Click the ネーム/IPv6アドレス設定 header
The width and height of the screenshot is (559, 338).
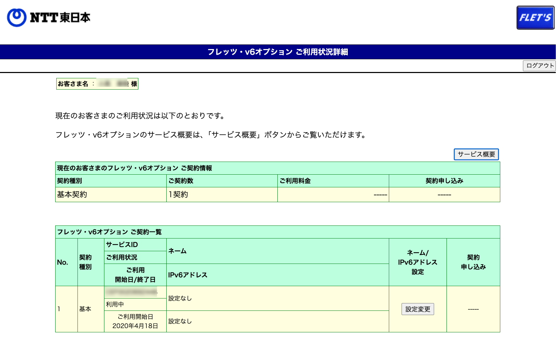point(417,262)
